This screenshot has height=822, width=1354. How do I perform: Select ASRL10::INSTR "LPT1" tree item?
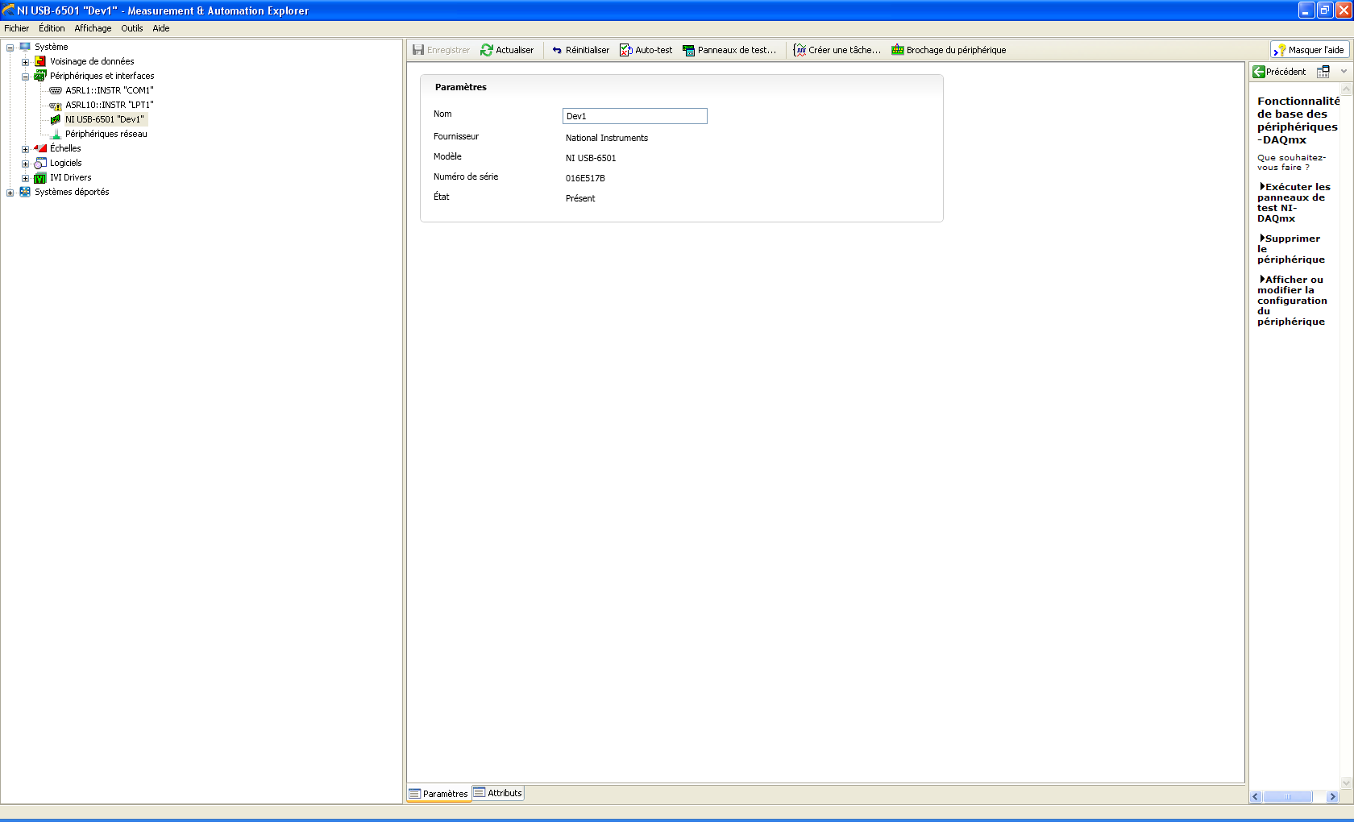click(x=110, y=105)
